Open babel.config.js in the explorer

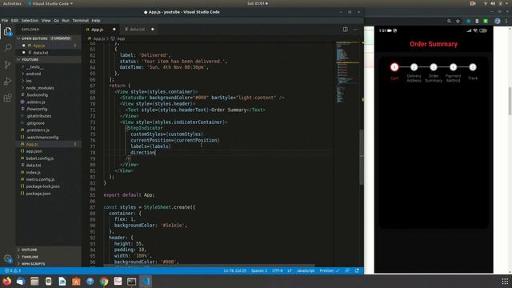click(x=39, y=158)
